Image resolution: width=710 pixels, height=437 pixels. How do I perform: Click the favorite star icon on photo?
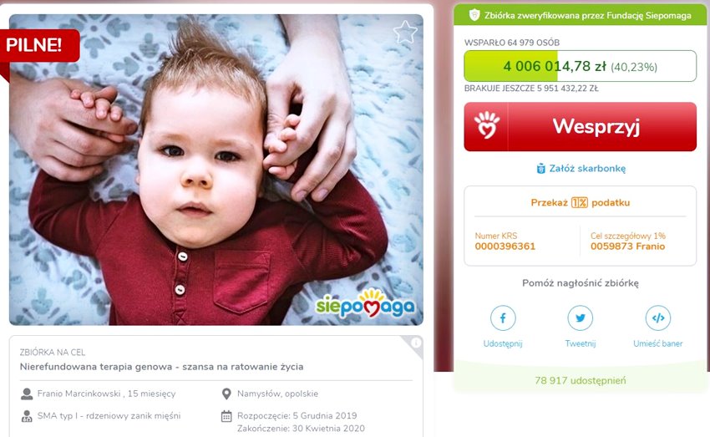point(405,33)
